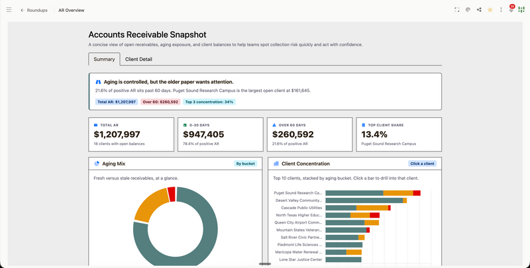Viewport: 530px width, 268px height.
Task: Switch to the Summary tab
Action: coord(104,59)
